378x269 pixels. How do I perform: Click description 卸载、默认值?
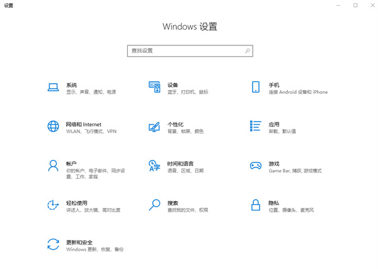282,132
